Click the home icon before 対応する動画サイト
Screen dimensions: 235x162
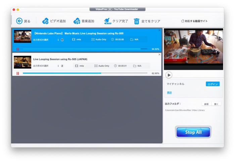(183, 21)
